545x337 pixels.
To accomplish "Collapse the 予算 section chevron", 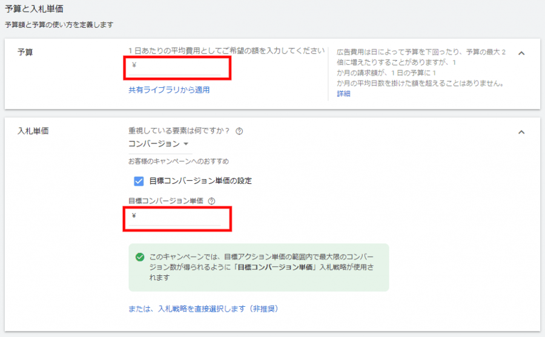I will click(521, 53).
